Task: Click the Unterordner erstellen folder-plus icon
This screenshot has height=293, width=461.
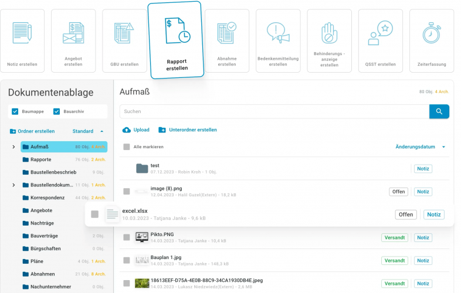Action: (162, 130)
